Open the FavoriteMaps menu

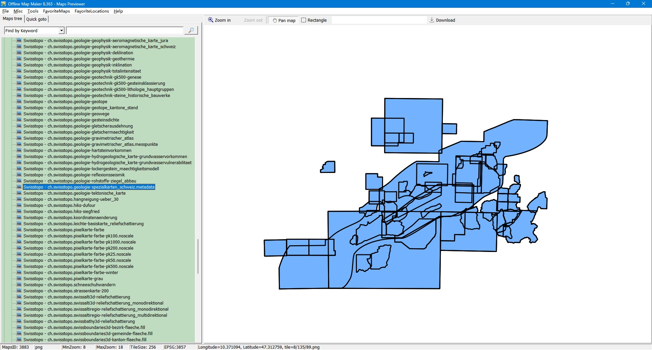pyautogui.click(x=56, y=11)
